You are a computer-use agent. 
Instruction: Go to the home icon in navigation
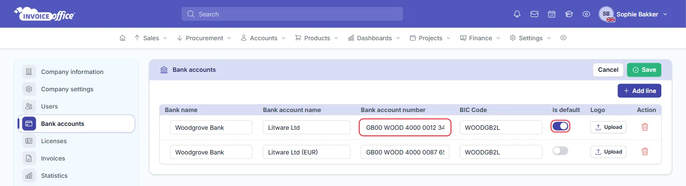point(122,38)
